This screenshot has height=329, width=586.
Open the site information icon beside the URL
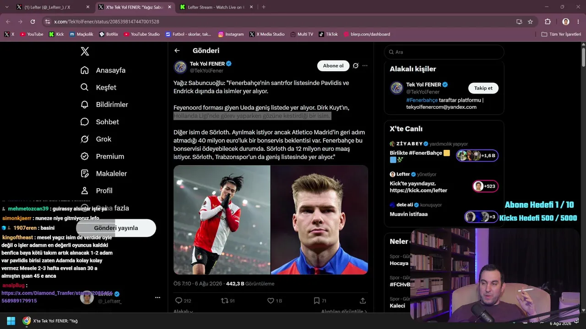tap(47, 21)
